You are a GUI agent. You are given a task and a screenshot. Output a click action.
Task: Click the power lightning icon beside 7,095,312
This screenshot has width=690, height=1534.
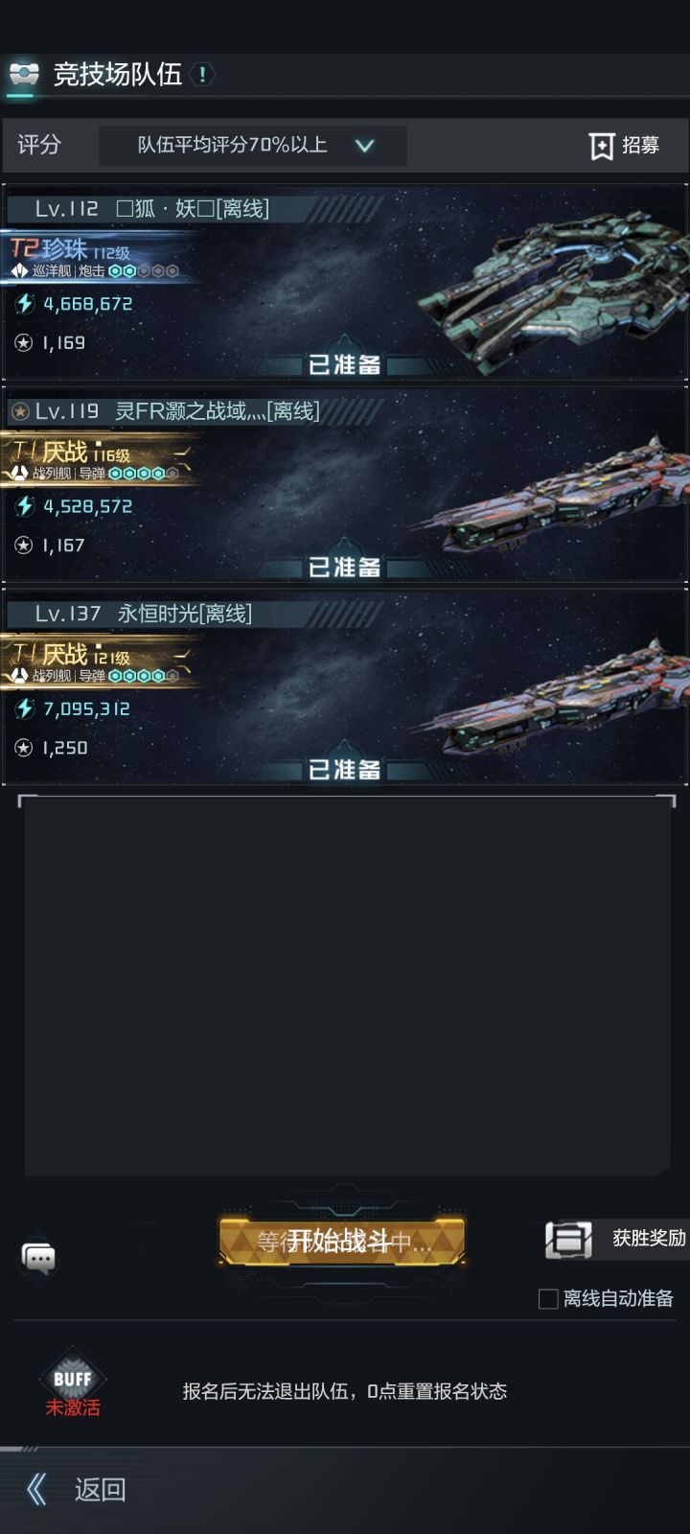25,709
